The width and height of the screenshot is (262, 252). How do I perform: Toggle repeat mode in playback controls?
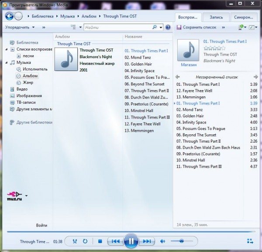pos(85,241)
